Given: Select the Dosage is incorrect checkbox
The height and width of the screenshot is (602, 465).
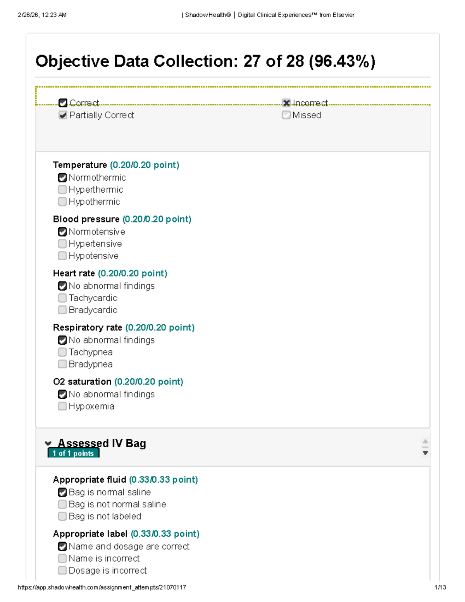Looking at the screenshot, I should pos(62,571).
